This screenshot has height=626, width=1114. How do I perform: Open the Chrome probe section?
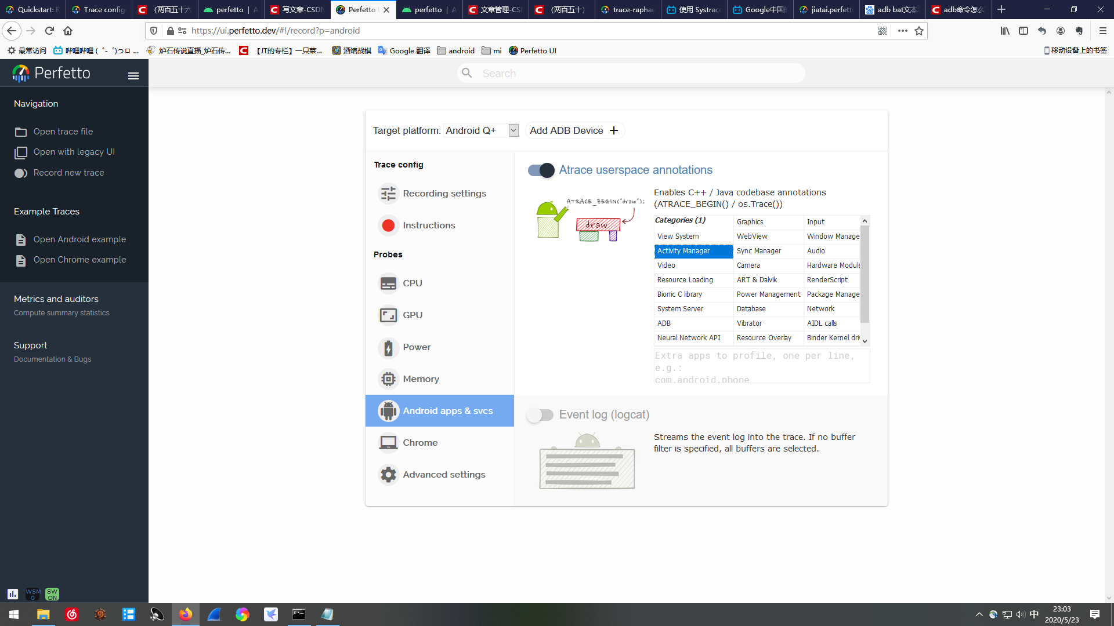[x=419, y=443]
